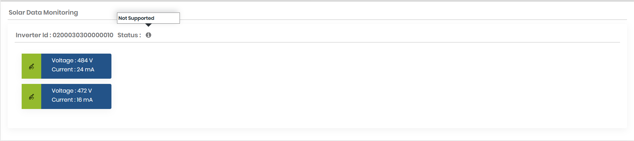Click the info icon beside Status

[x=148, y=35]
